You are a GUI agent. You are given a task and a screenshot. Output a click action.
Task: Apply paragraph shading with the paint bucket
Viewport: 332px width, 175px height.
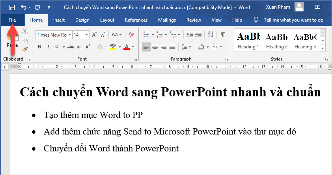point(201,47)
